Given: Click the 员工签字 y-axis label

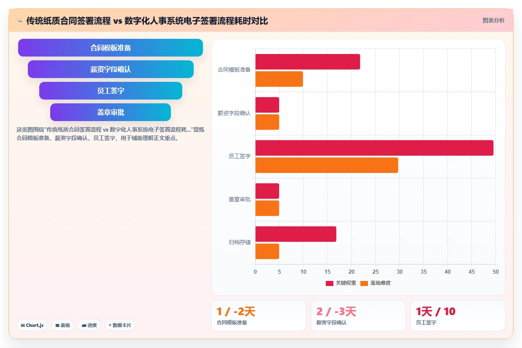Looking at the screenshot, I should point(240,156).
